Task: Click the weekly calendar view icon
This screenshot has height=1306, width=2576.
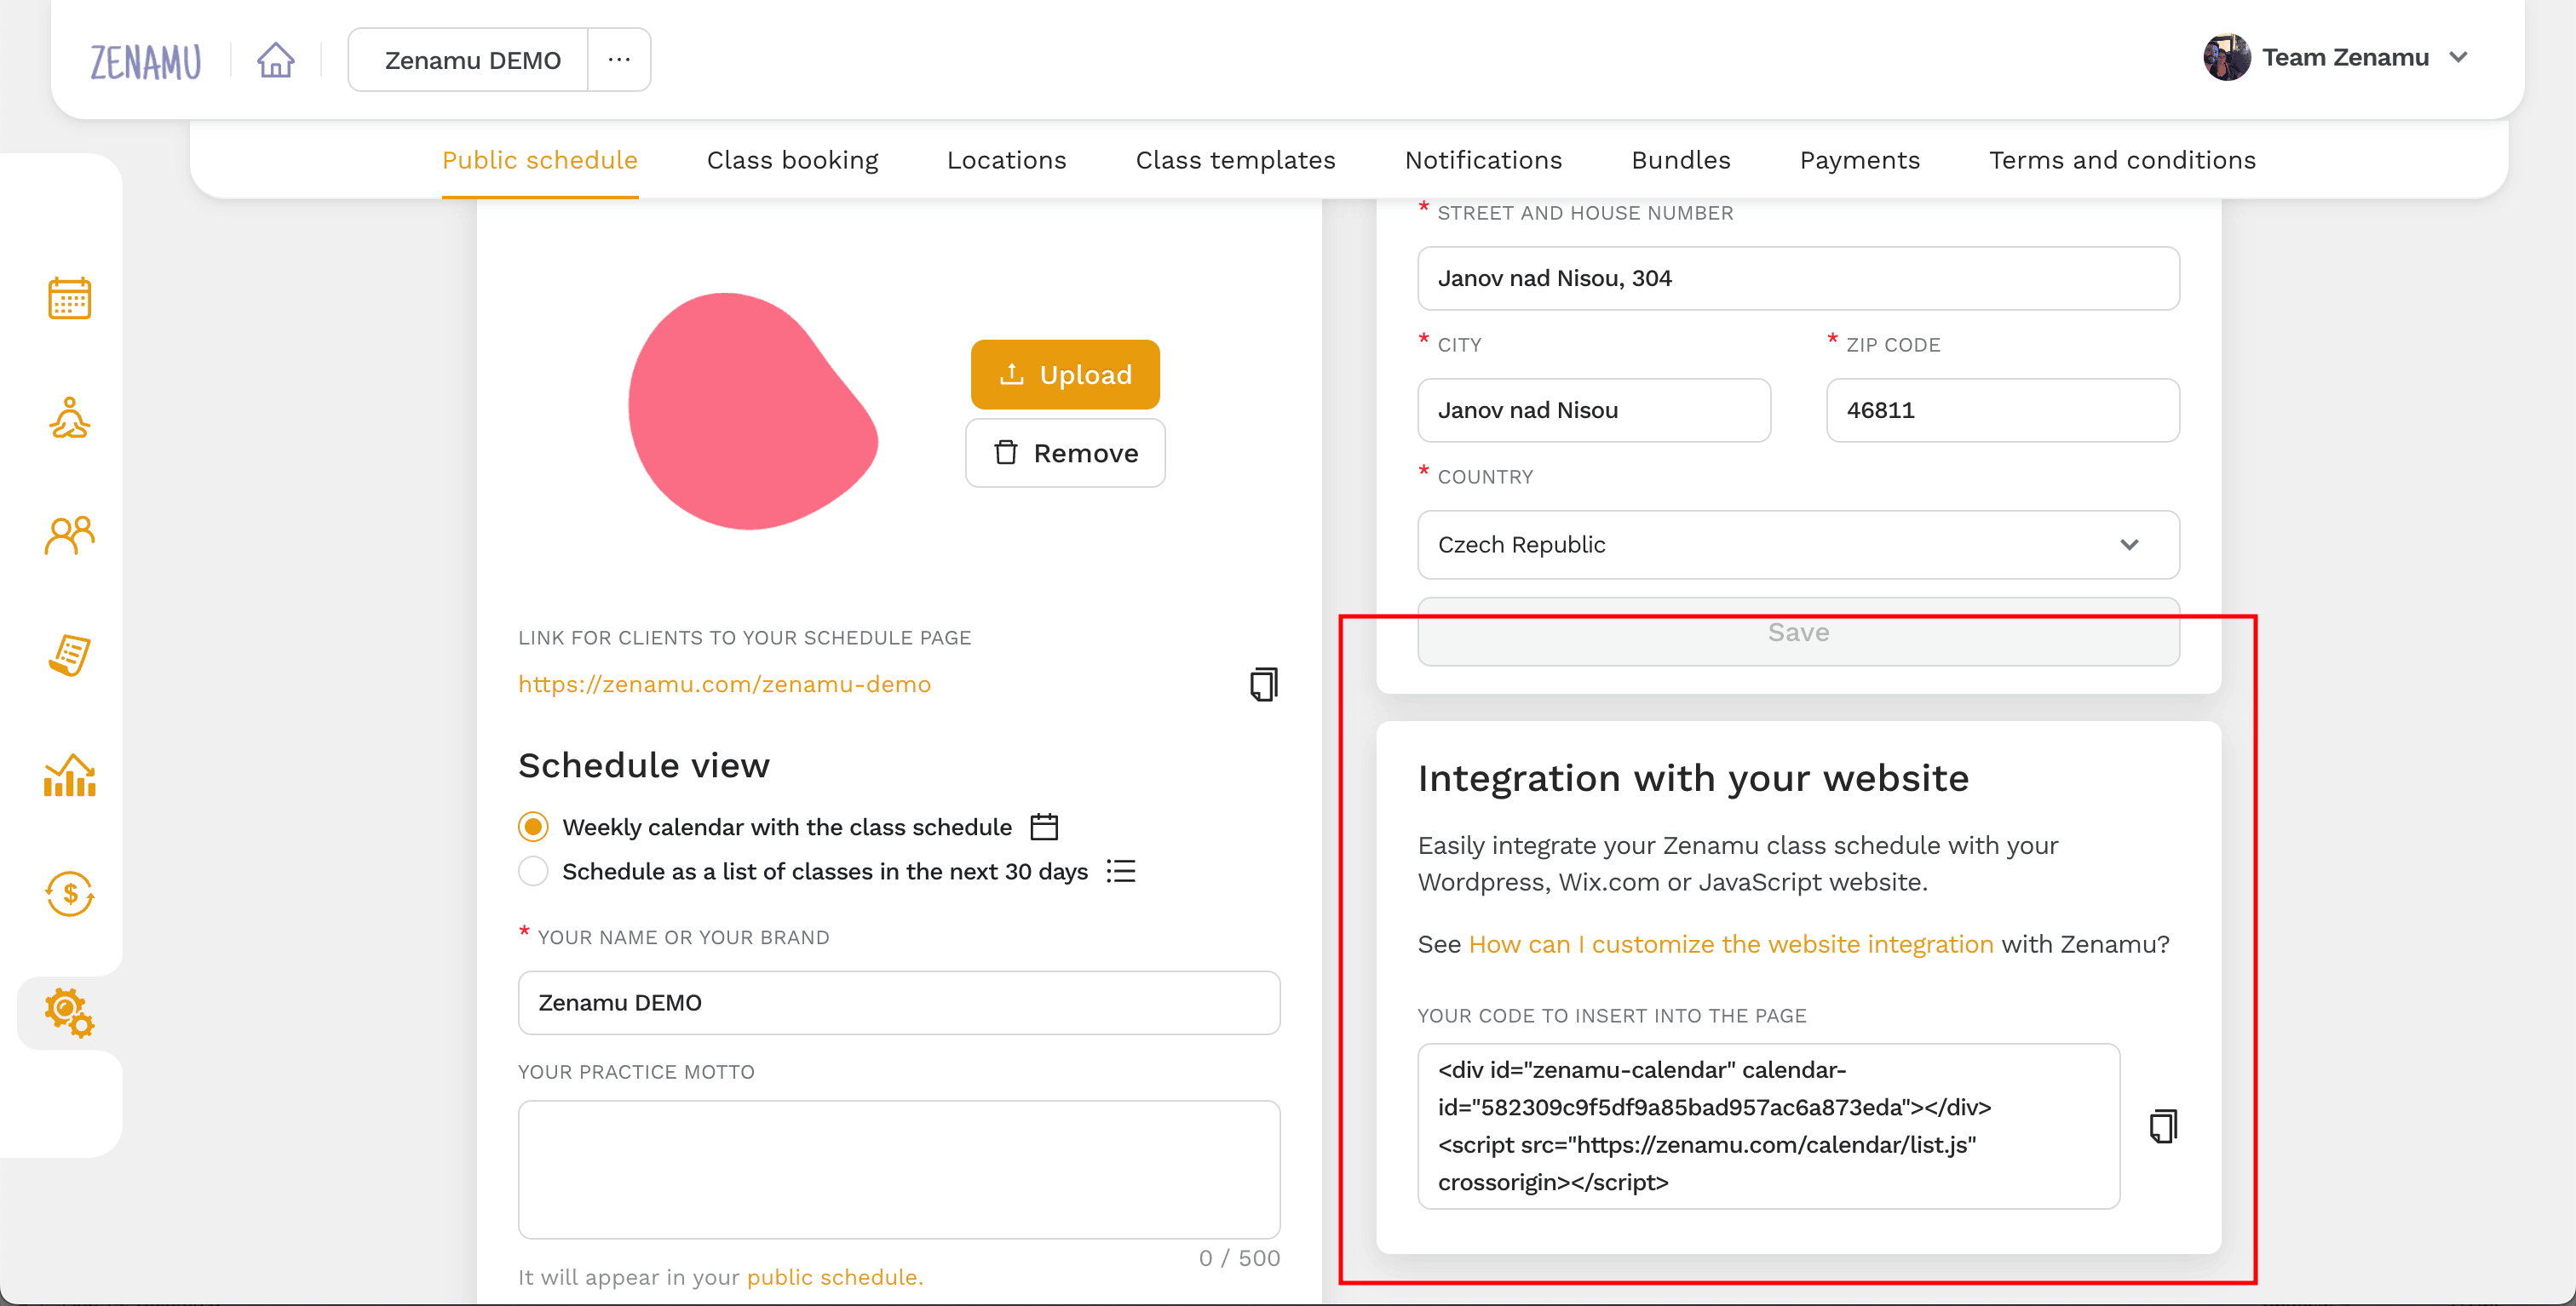Action: pos(1044,827)
